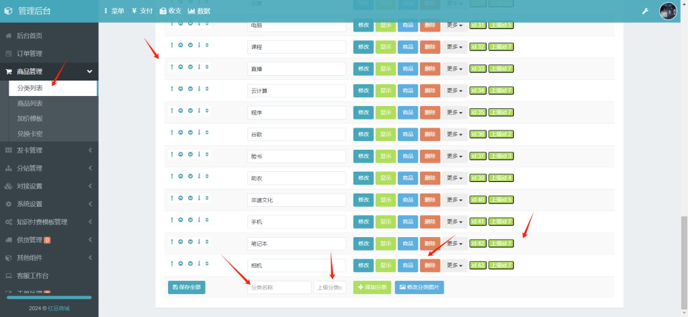Viewport: 688px width, 317px height.
Task: Toggle 显示 button for 笔记本 category
Action: (x=386, y=243)
